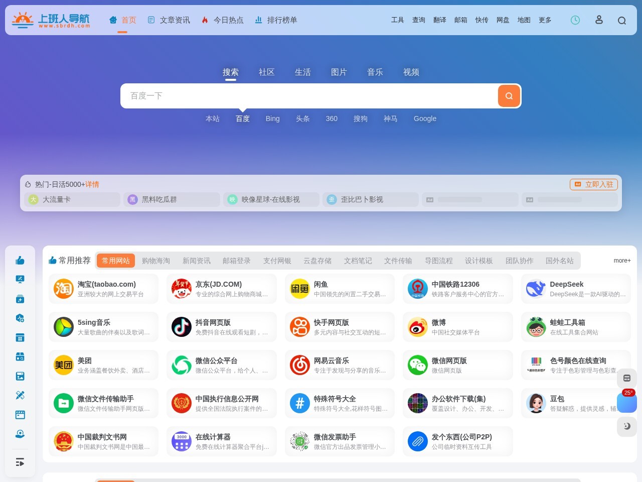Viewport: 642px width, 482px height.
Task: Open the DeepSeek whale icon
Action: tap(536, 289)
